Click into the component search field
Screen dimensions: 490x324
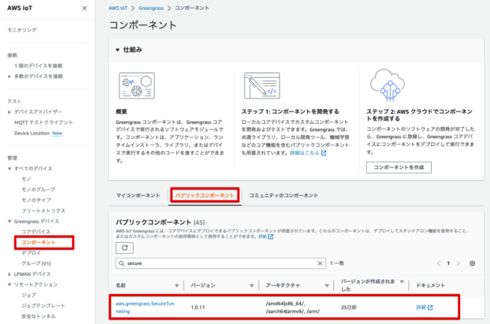(x=220, y=264)
